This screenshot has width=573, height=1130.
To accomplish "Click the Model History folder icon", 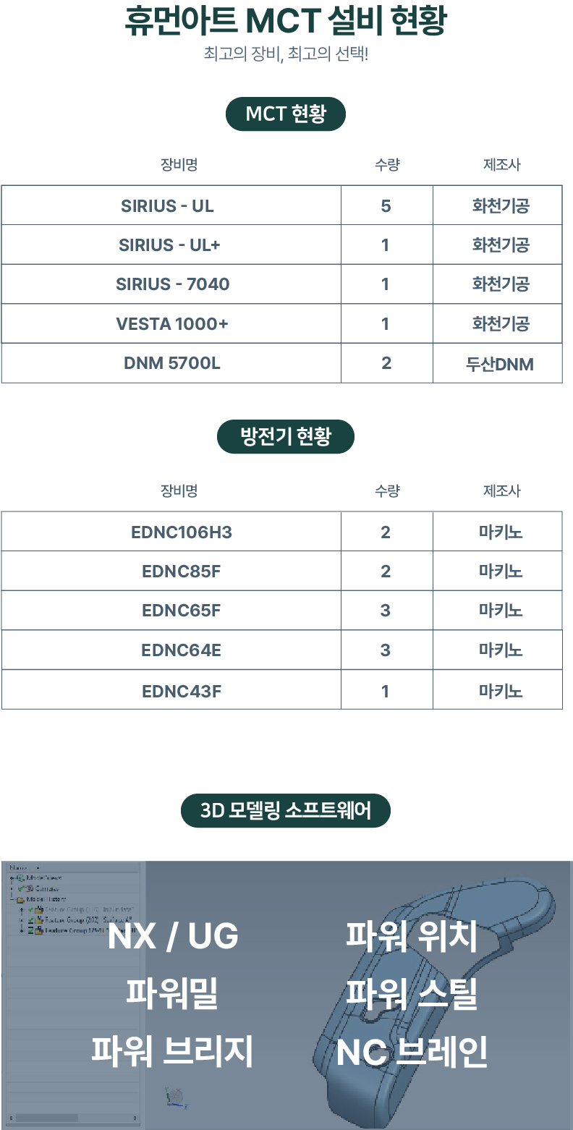I will 20,899.
